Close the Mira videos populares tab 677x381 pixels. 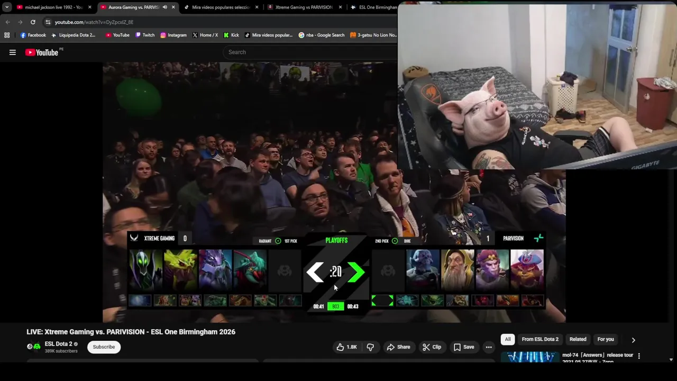[x=257, y=7]
